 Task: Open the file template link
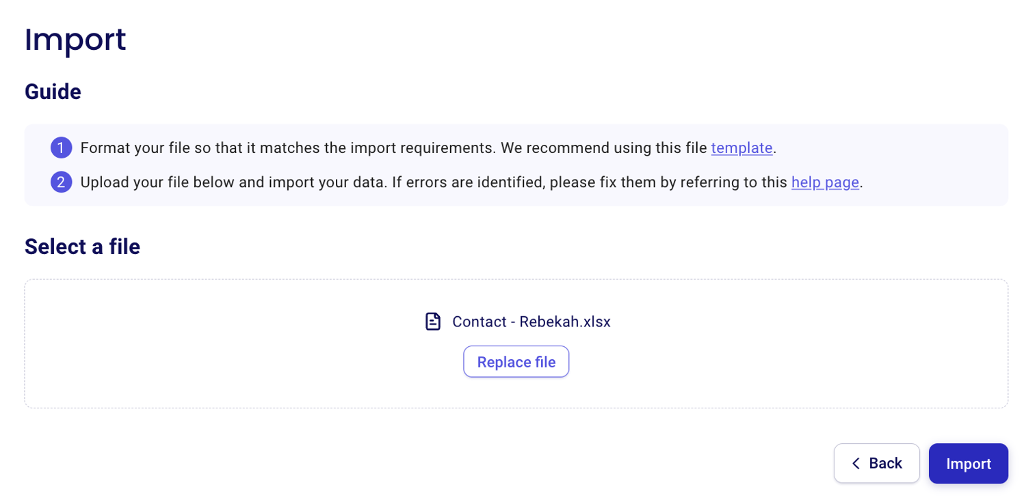click(741, 148)
